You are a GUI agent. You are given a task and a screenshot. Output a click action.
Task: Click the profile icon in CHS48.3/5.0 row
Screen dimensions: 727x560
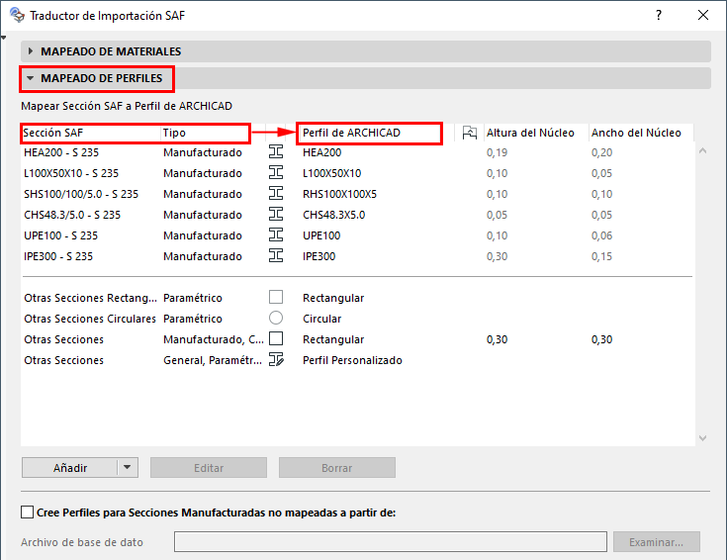tap(276, 215)
